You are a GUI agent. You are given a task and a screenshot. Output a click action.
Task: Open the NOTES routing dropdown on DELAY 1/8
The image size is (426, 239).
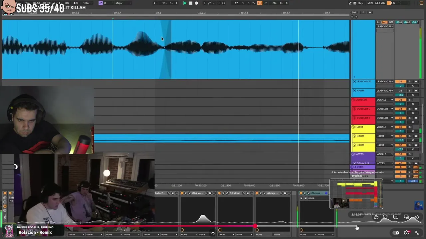pos(385,163)
